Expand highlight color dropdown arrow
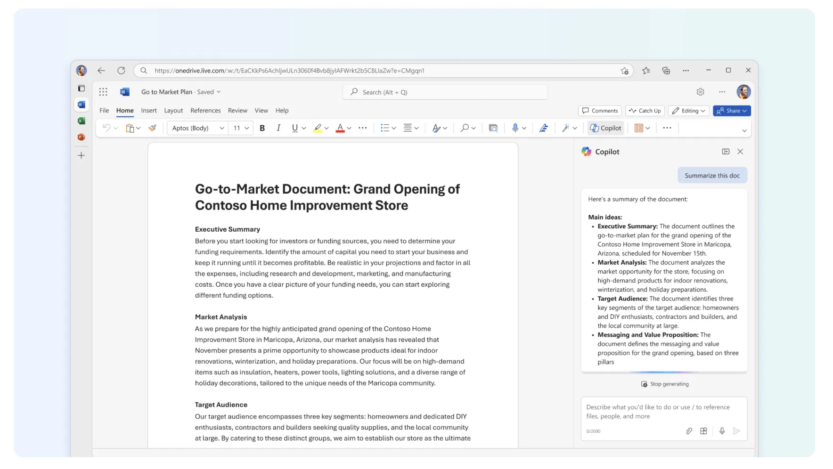 327,128
